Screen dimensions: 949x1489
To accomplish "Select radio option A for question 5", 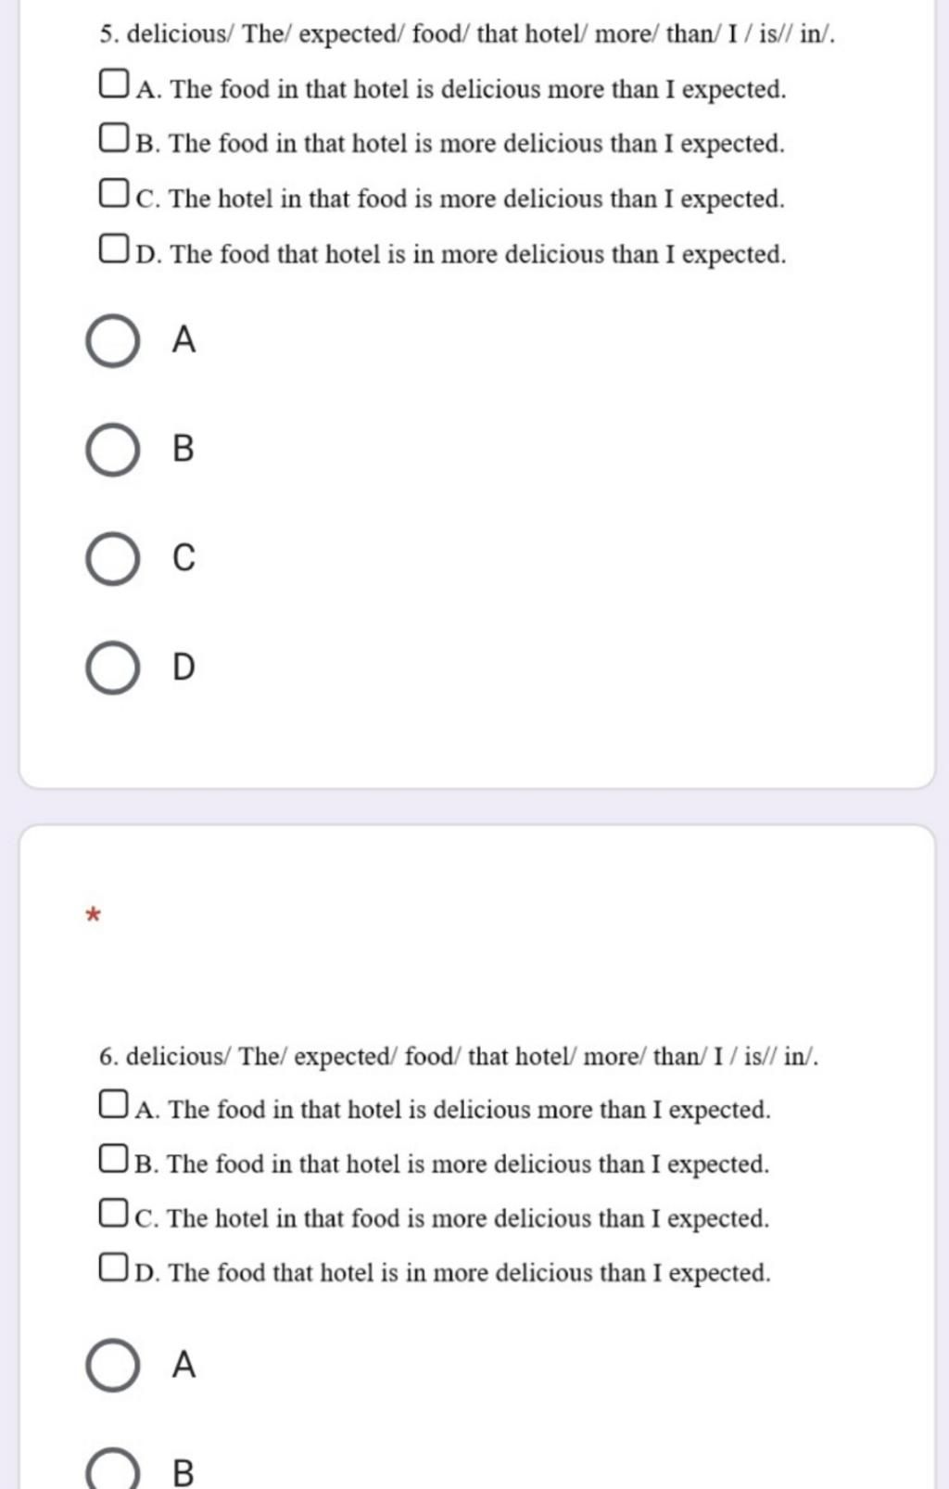I will [x=113, y=340].
